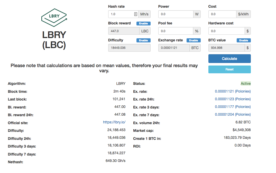Open the Ex. rate 0.00001121 (Poloniex) link
The image size is (276, 173).
click(233, 91)
